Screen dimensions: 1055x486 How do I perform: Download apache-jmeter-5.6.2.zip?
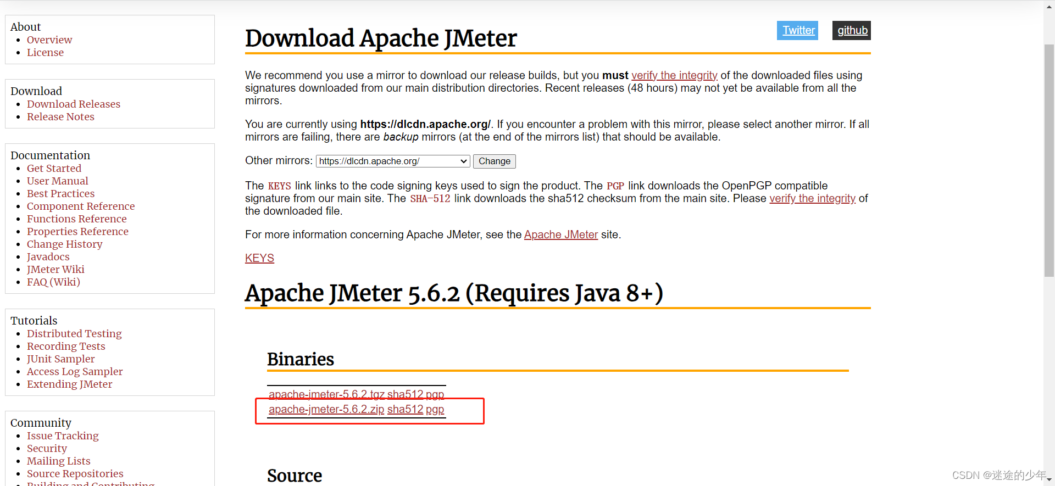(326, 409)
